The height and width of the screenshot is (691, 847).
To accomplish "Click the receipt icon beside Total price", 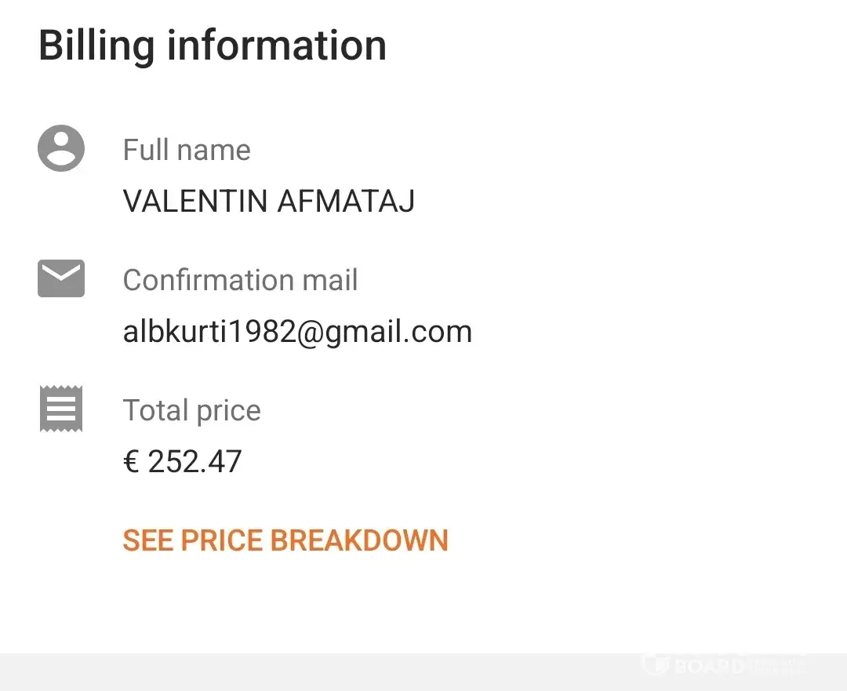I will pyautogui.click(x=61, y=409).
